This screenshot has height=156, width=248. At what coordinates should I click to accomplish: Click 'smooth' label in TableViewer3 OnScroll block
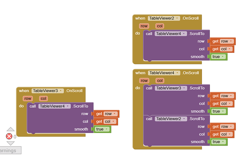81,129
